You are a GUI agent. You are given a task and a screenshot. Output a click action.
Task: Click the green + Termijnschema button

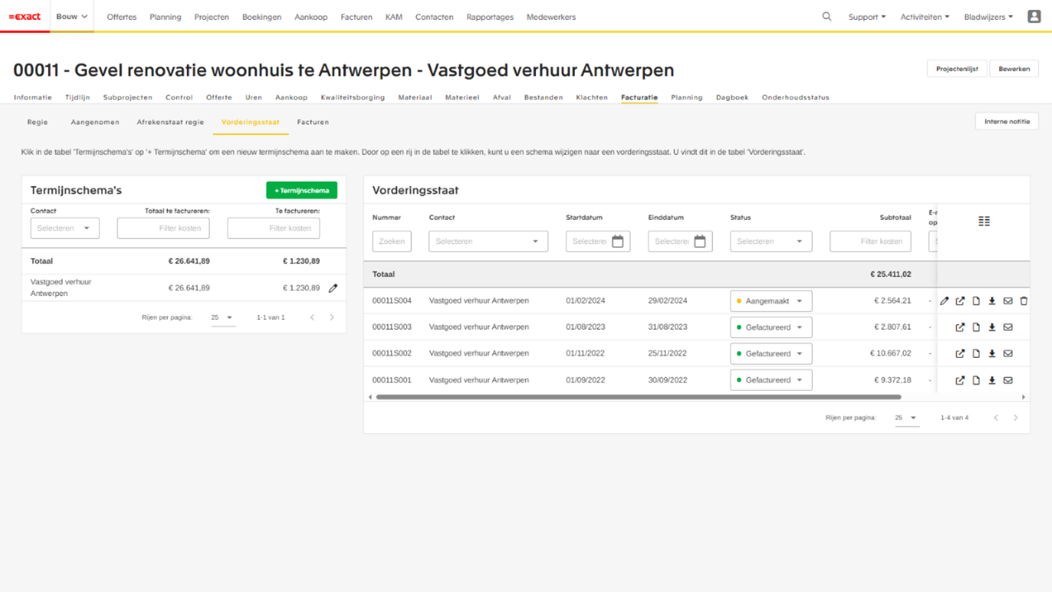click(302, 190)
